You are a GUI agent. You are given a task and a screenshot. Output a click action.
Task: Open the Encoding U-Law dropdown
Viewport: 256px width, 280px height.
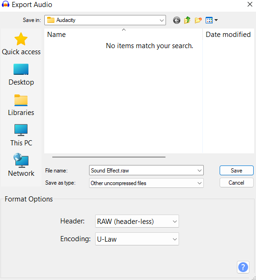coord(137,239)
